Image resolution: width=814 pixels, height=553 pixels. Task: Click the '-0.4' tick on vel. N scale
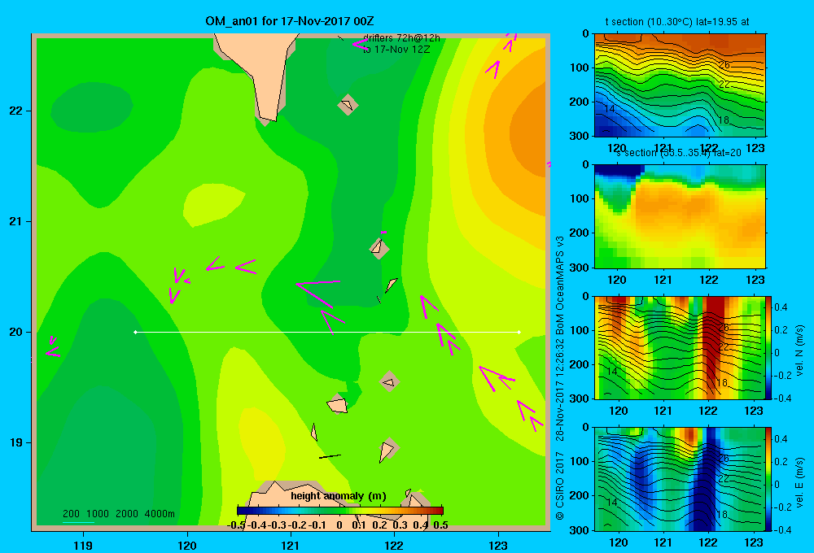click(781, 398)
